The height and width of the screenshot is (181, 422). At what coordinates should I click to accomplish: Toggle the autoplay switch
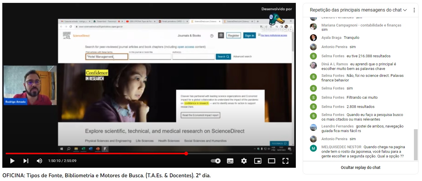pos(216,161)
